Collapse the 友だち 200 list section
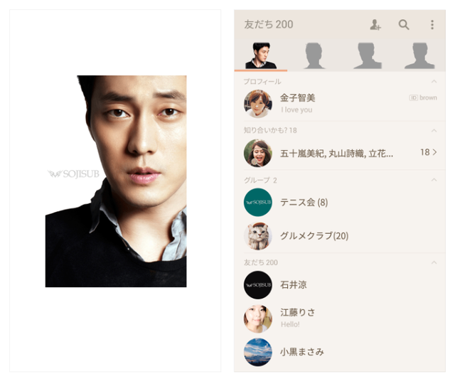The width and height of the screenshot is (455, 379). (x=434, y=262)
